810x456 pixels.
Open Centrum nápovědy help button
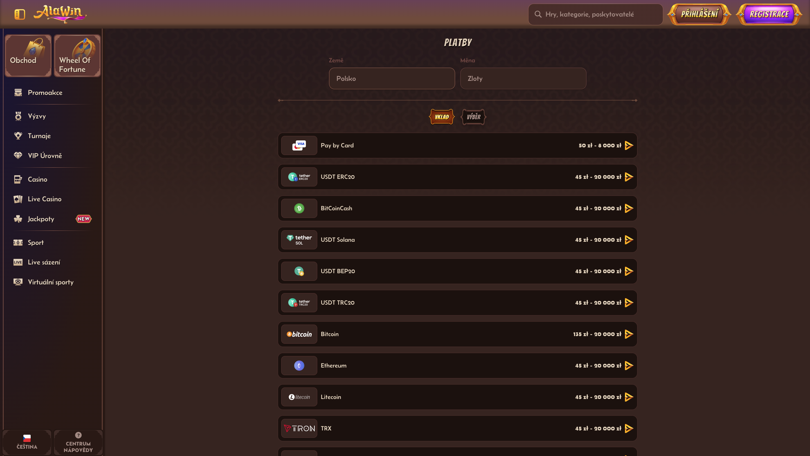78,442
